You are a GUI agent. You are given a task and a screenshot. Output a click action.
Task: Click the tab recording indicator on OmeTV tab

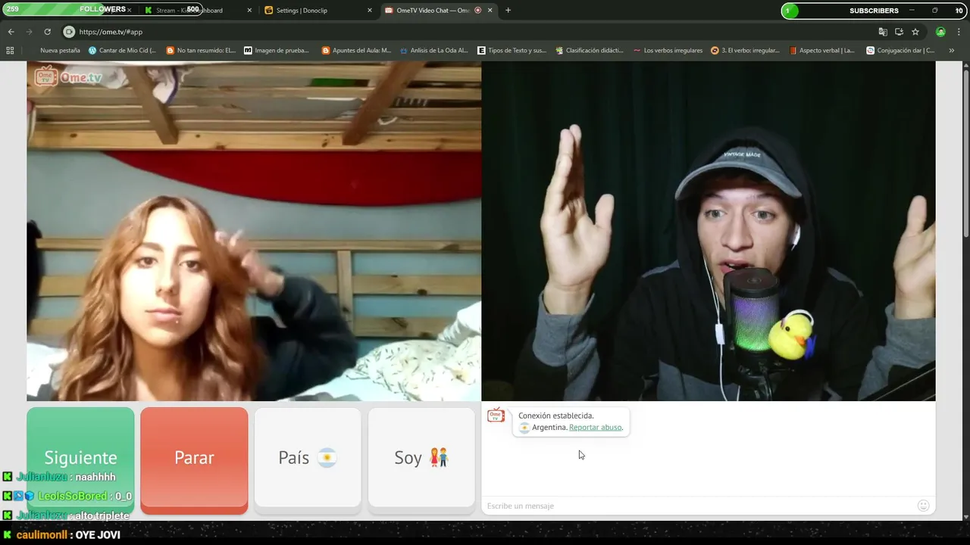point(477,11)
